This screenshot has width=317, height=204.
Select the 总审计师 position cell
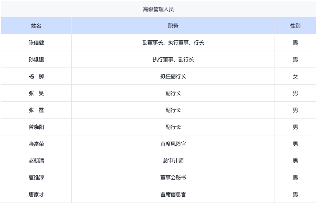(x=173, y=161)
